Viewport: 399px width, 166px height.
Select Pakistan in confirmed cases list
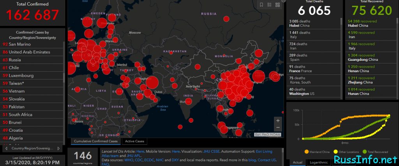click(x=31, y=107)
